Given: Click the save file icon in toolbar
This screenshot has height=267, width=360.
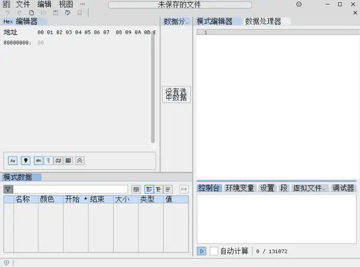Looking at the screenshot, I should click(x=56, y=12).
